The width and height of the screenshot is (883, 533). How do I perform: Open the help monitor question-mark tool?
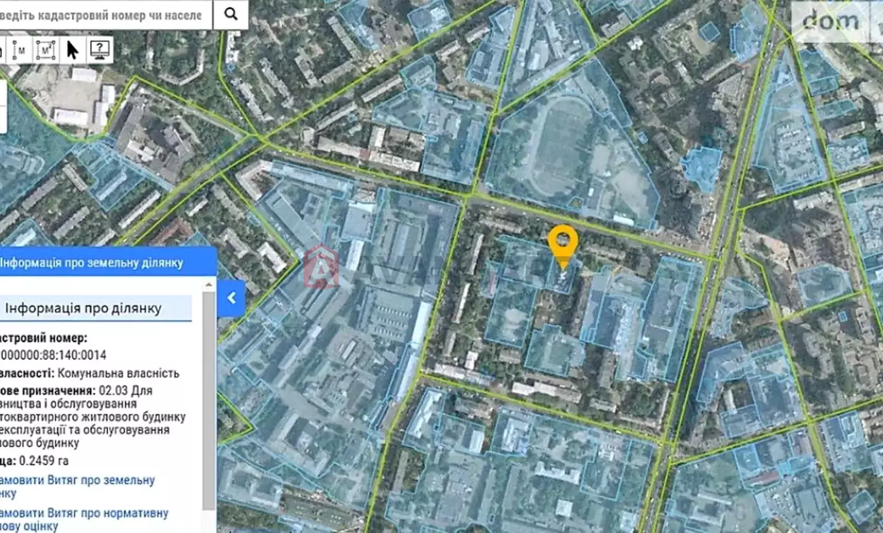point(100,50)
